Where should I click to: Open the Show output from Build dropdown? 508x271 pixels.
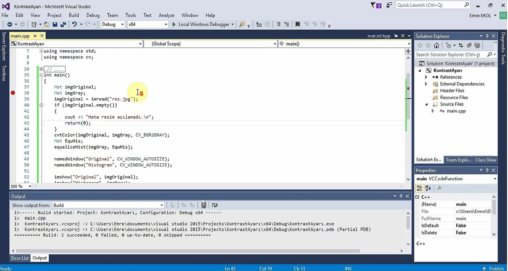[x=108, y=205]
